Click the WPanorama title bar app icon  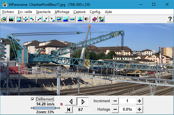[x=5, y=4]
